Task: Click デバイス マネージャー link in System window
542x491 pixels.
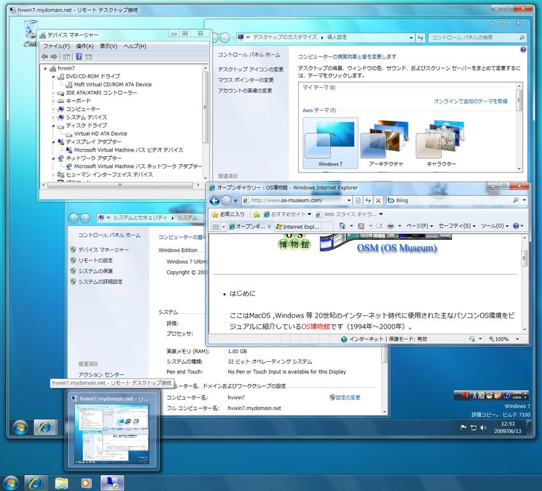Action: (103, 250)
